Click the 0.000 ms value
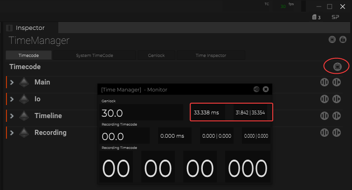Screen dimensions: 352x190 pos(175,136)
